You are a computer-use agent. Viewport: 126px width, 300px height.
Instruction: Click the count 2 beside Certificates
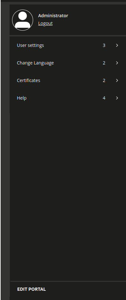[104, 80]
